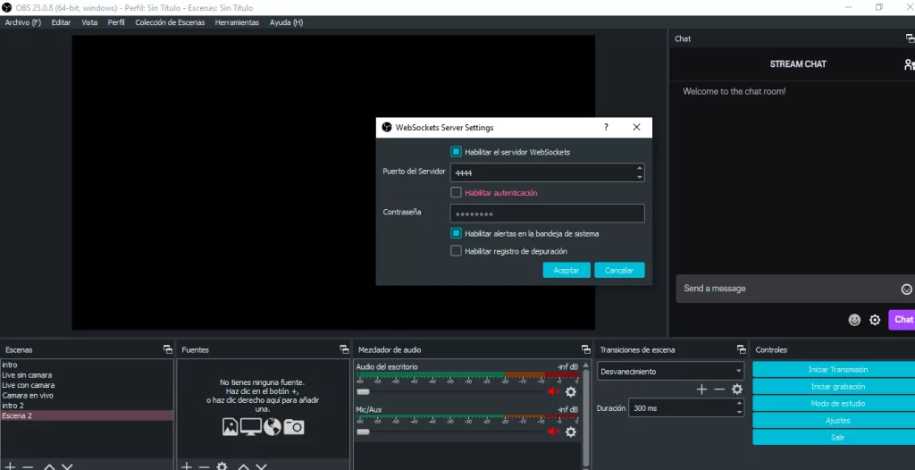Viewport: 915px width, 470px height.
Task: Click the Mic/Aux volume slider handle
Action: pyautogui.click(x=363, y=432)
